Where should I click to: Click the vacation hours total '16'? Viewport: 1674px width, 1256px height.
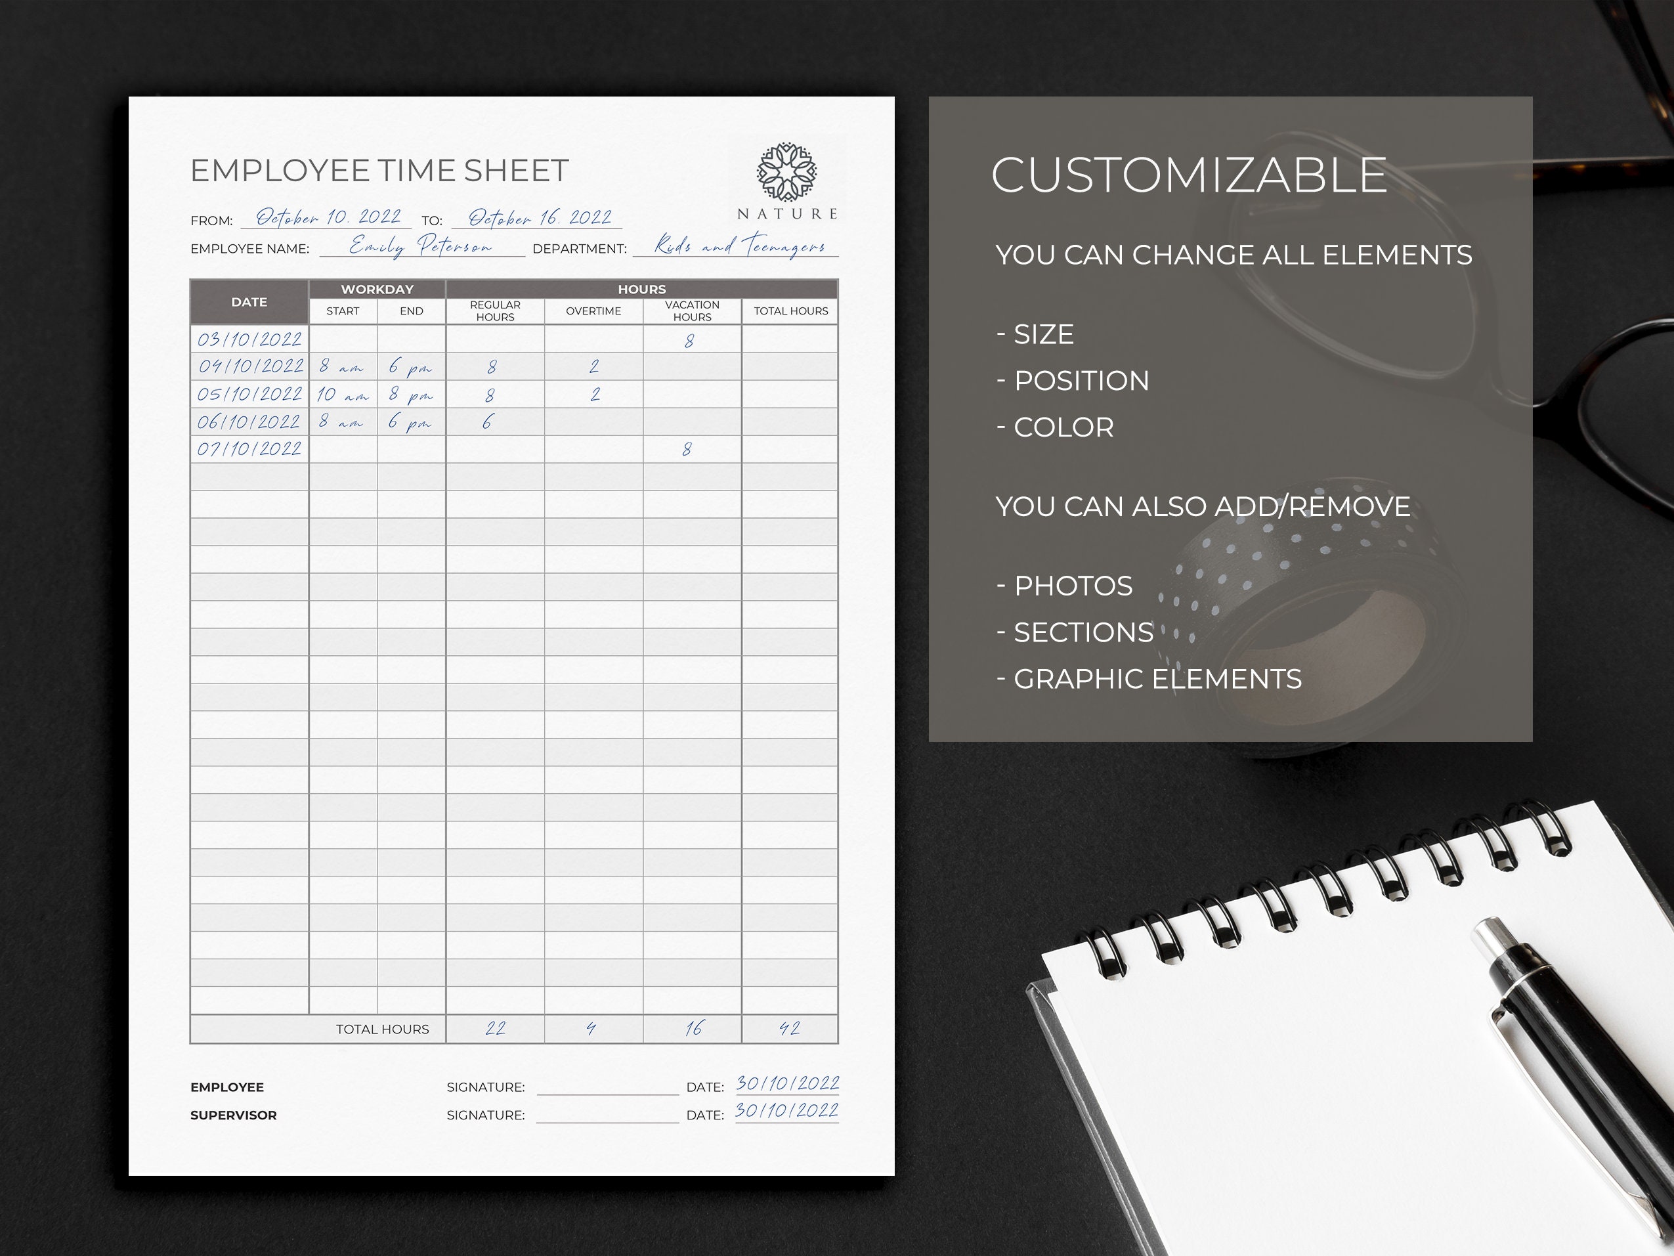click(x=692, y=1029)
